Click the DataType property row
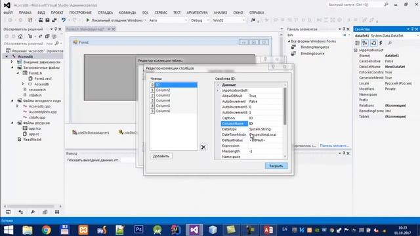The image size is (420, 236). [x=251, y=129]
